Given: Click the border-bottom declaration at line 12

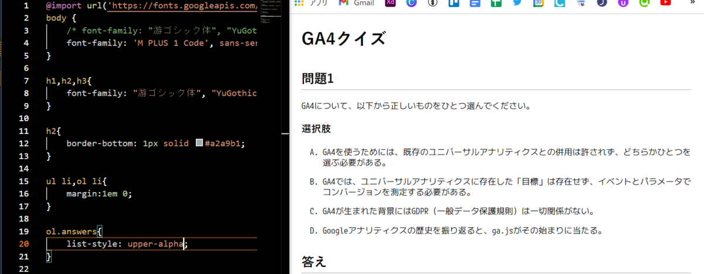Looking at the screenshot, I should coord(155,143).
